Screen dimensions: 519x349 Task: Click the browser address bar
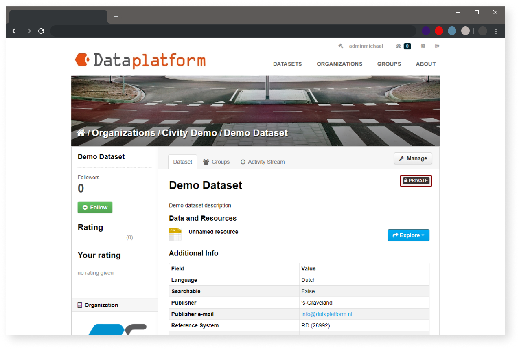[x=233, y=31]
